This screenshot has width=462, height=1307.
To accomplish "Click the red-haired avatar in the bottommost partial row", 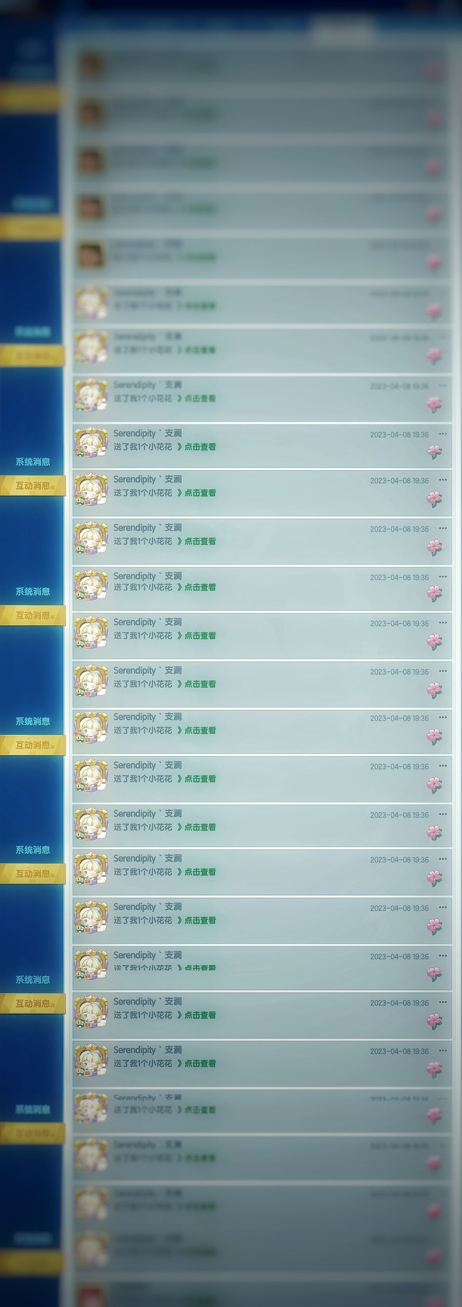I will click(91, 1294).
